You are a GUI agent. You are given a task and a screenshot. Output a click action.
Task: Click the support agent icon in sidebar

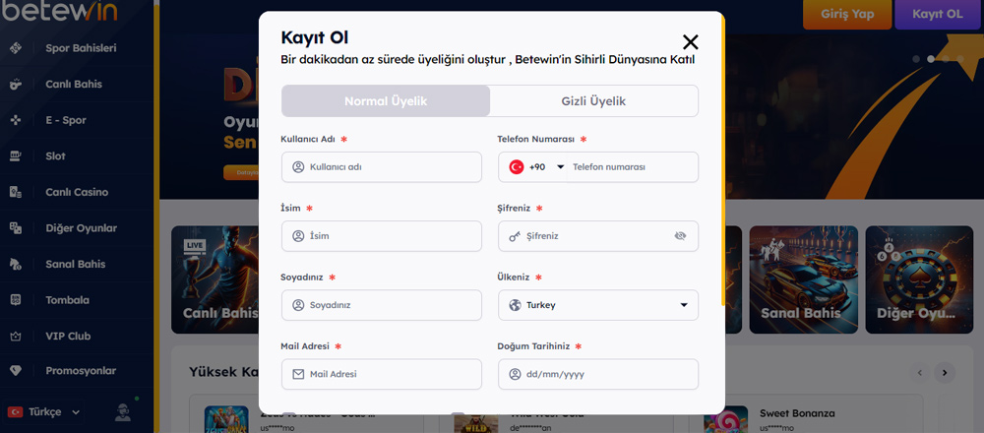[x=123, y=411]
